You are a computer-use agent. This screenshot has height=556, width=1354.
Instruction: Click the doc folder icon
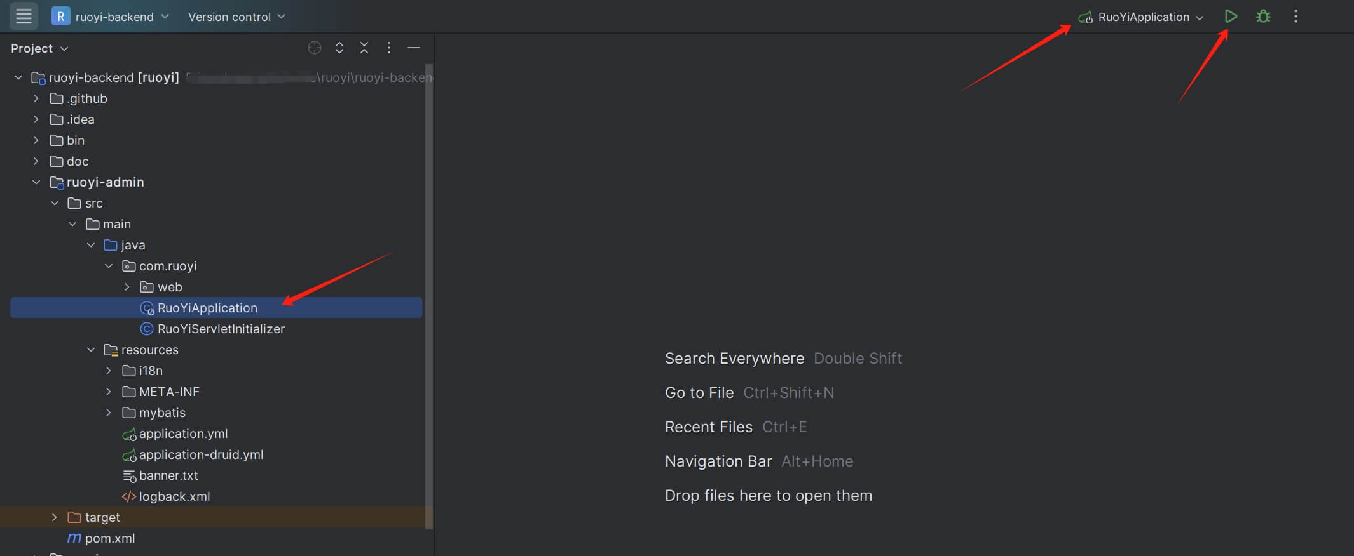coord(57,161)
